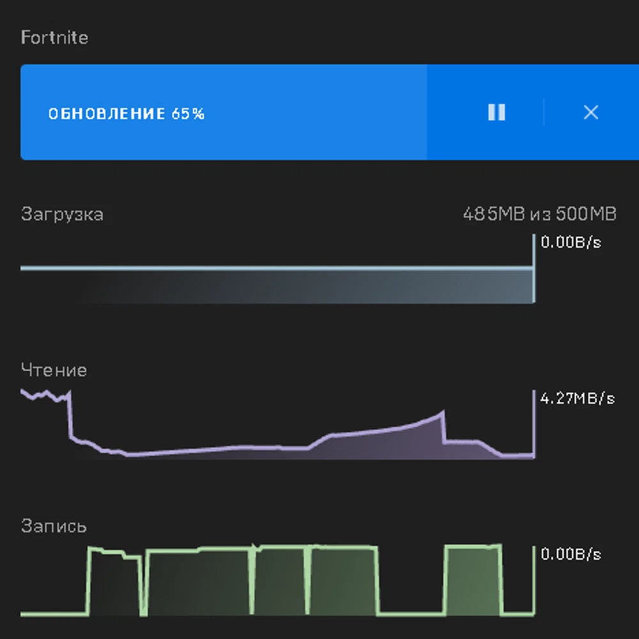The height and width of the screenshot is (639, 639).
Task: Click the 4.27MB/s read speed value
Action: tap(577, 398)
